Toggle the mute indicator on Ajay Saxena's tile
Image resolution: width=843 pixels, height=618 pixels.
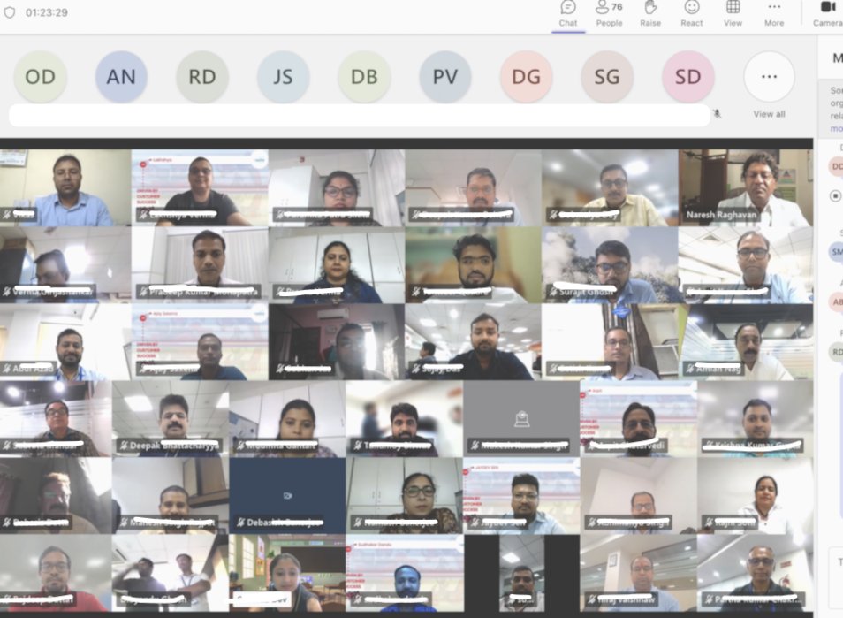pos(142,368)
